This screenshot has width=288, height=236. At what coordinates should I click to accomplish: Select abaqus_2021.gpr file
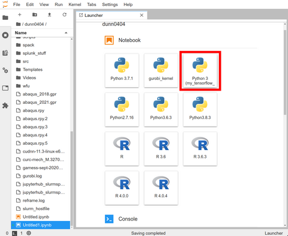pos(41,102)
